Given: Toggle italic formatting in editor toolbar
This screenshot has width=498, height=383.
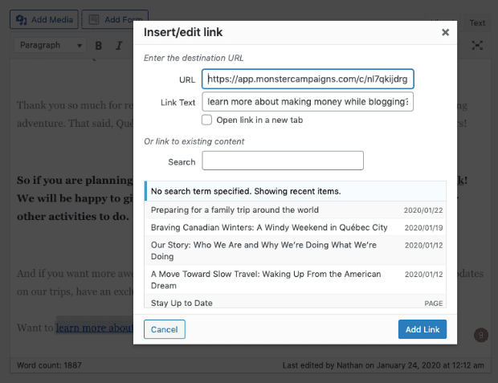Looking at the screenshot, I should point(119,46).
